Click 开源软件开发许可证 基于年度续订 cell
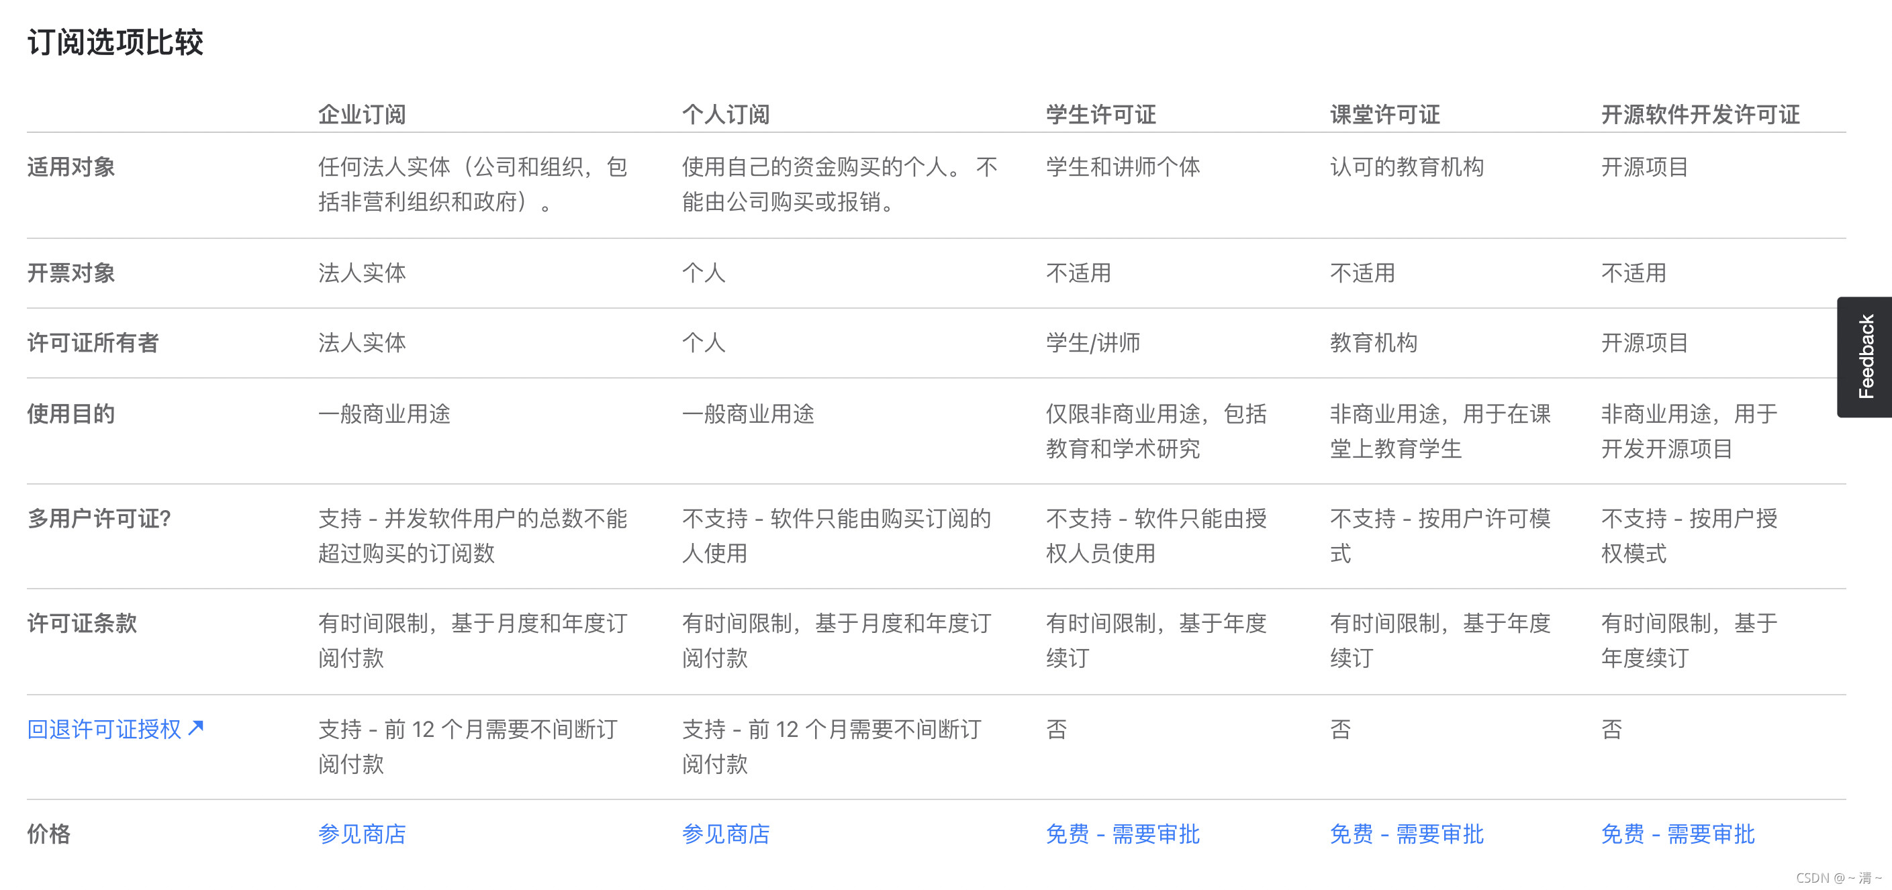Screen dimensions: 1892x890 point(1689,640)
